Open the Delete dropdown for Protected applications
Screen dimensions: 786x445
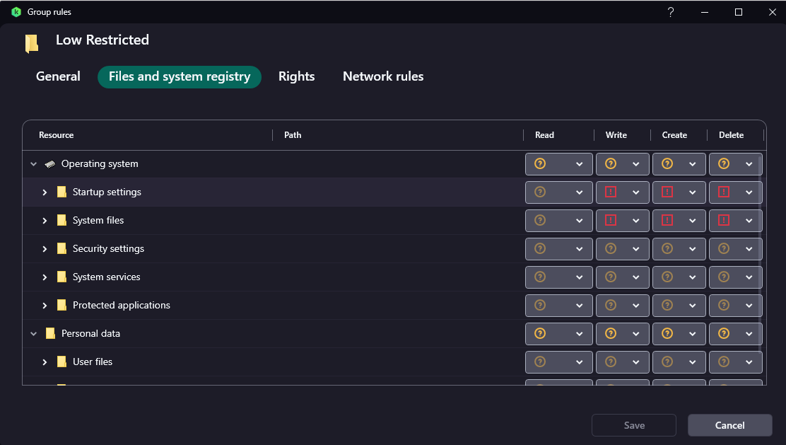[x=749, y=306]
